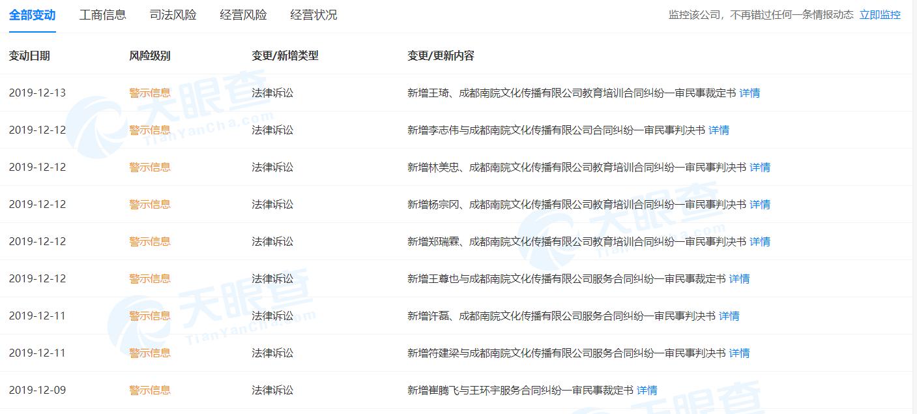The width and height of the screenshot is (917, 414).
Task: Select the 司法风险 tab
Action: [173, 15]
